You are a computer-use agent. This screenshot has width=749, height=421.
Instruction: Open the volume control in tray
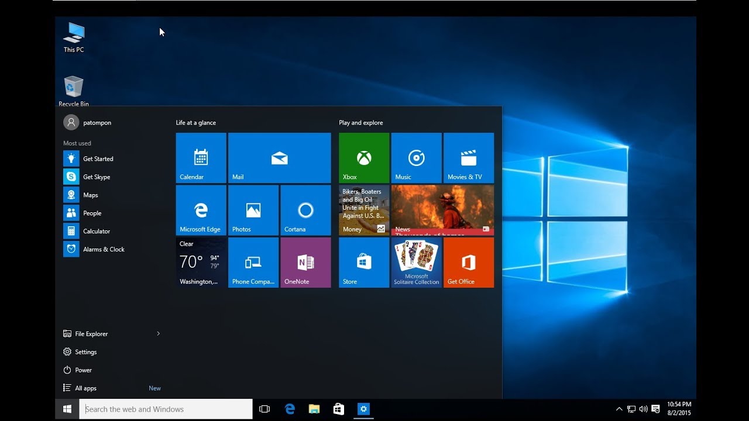[644, 409]
